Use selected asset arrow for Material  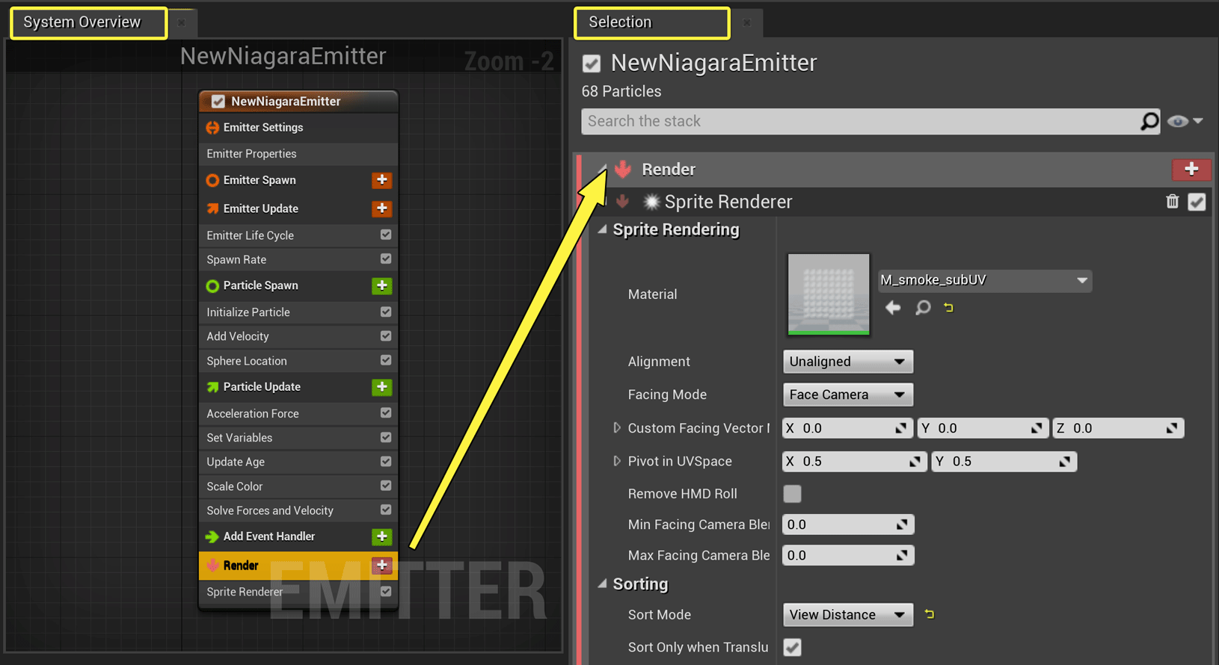point(893,307)
